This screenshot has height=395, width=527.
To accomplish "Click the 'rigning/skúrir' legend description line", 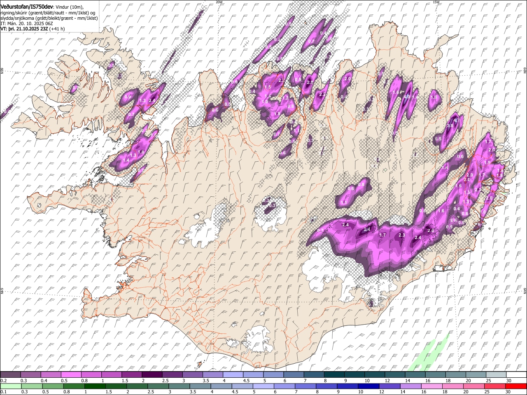I will pos(47,13).
